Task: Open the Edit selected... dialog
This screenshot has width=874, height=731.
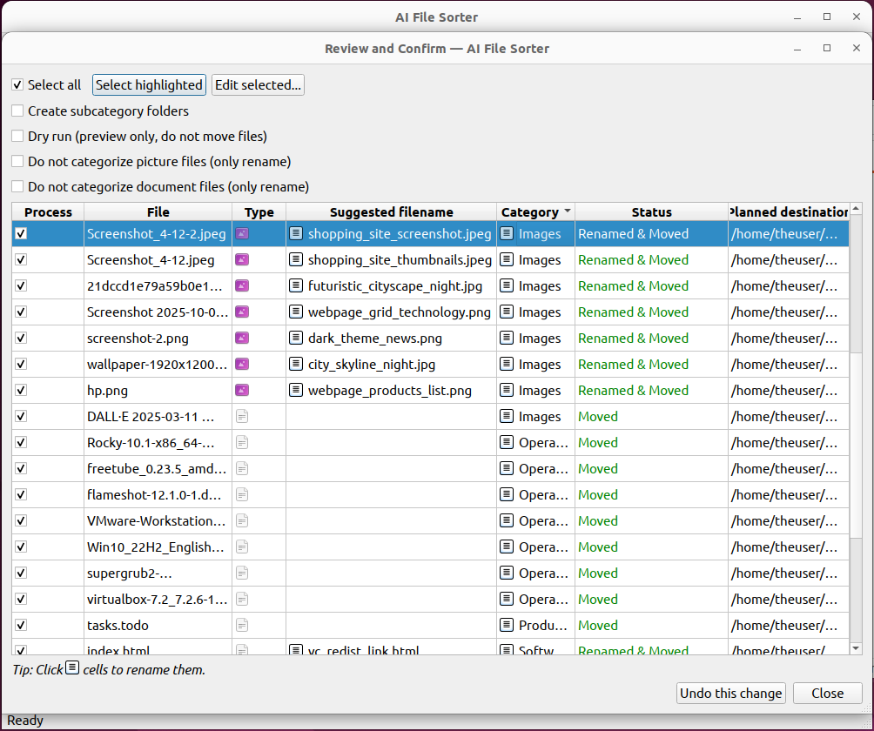Action: 258,84
